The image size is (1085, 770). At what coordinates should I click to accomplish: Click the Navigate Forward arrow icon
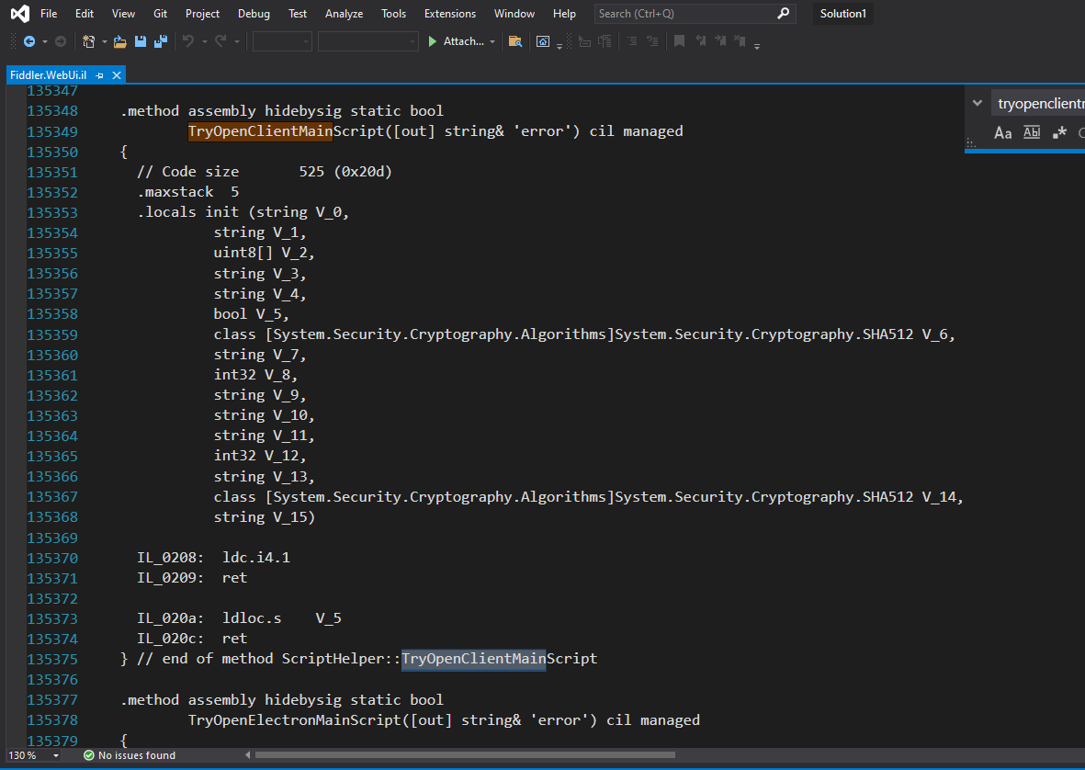pos(61,41)
